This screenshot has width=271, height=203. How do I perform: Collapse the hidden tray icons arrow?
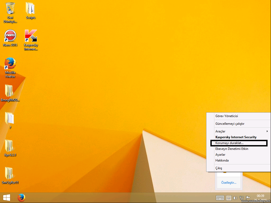(x=229, y=198)
